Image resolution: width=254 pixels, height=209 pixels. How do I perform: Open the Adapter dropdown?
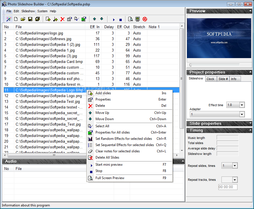click(x=242, y=114)
